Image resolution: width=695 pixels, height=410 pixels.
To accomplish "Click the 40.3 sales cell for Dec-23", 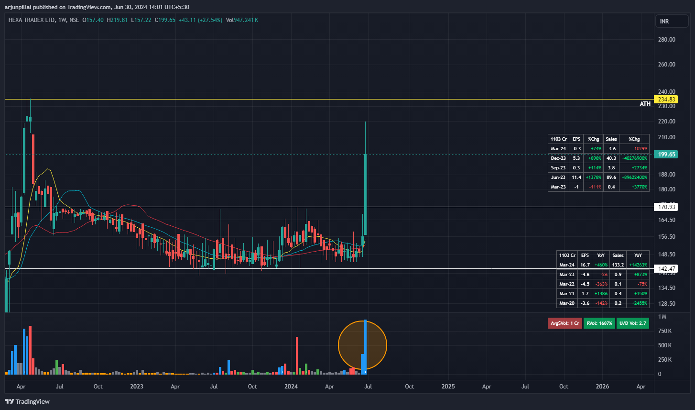I will 611,158.
